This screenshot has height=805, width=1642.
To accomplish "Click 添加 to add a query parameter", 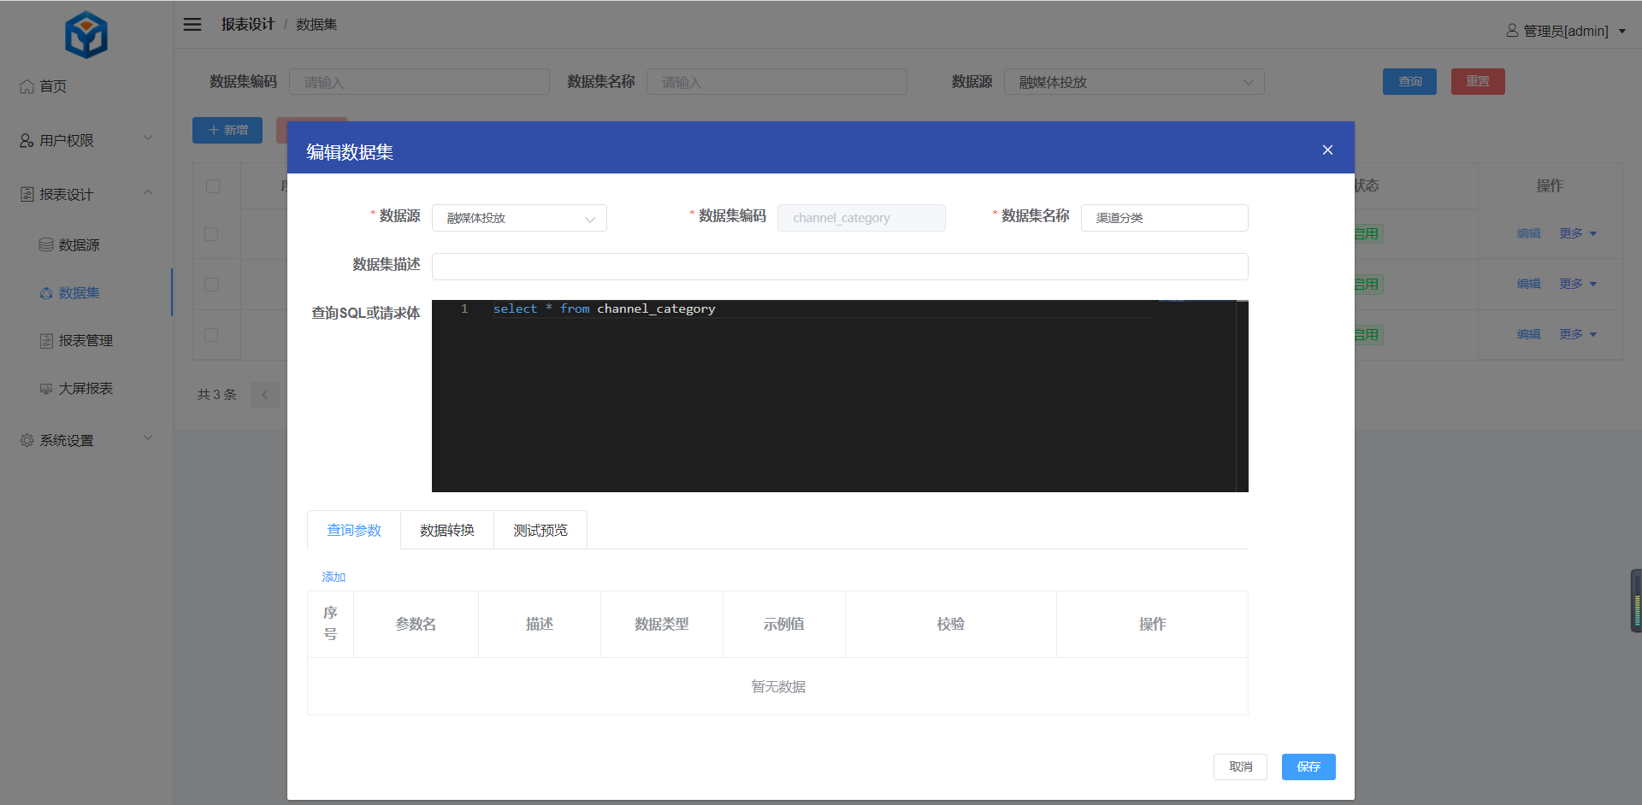I will point(334,577).
